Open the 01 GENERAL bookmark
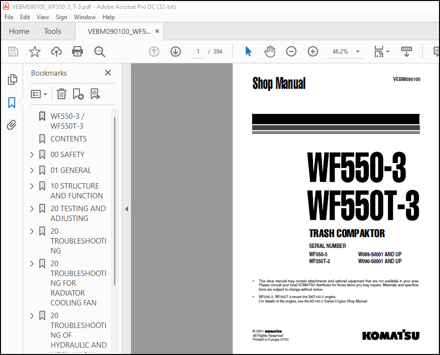Screen dimensions: 440x355 click(71, 170)
